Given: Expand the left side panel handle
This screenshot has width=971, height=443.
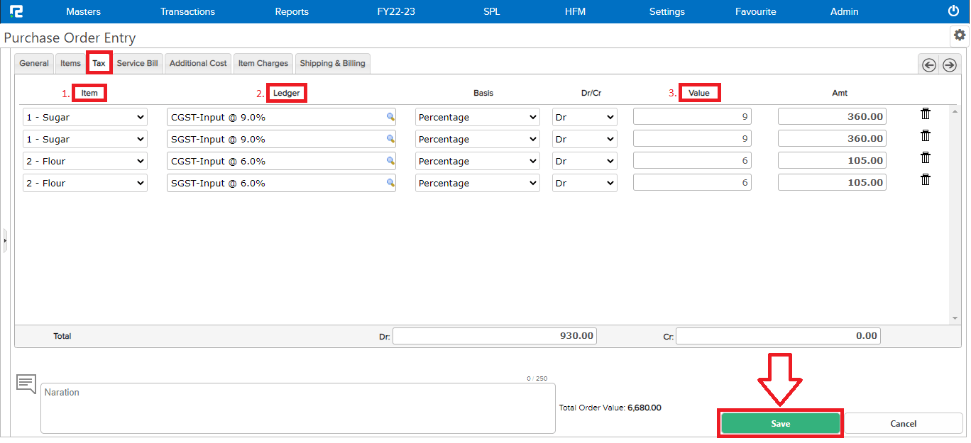Looking at the screenshot, I should 5,241.
